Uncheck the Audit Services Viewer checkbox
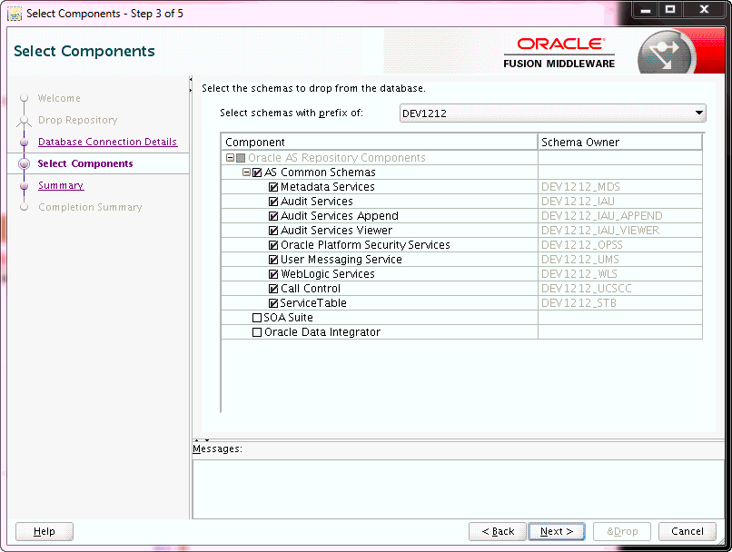The width and height of the screenshot is (732, 552). 273,231
